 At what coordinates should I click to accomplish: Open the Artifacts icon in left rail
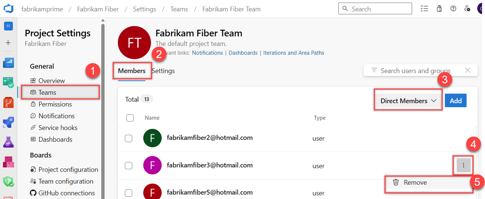(x=8, y=162)
